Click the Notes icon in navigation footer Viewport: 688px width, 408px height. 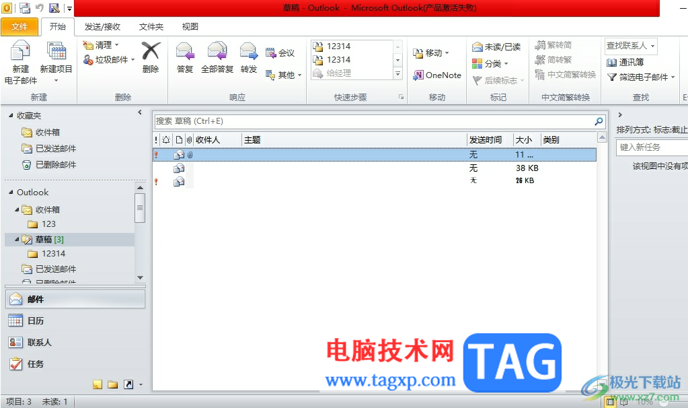pos(98,384)
